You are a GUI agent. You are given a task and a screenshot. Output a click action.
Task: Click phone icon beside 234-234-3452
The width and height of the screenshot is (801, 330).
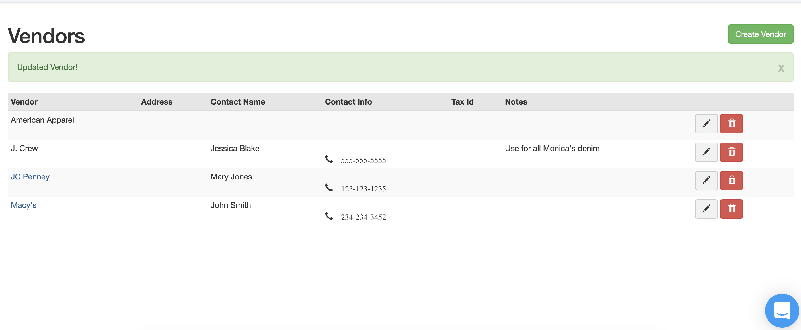[x=329, y=216]
